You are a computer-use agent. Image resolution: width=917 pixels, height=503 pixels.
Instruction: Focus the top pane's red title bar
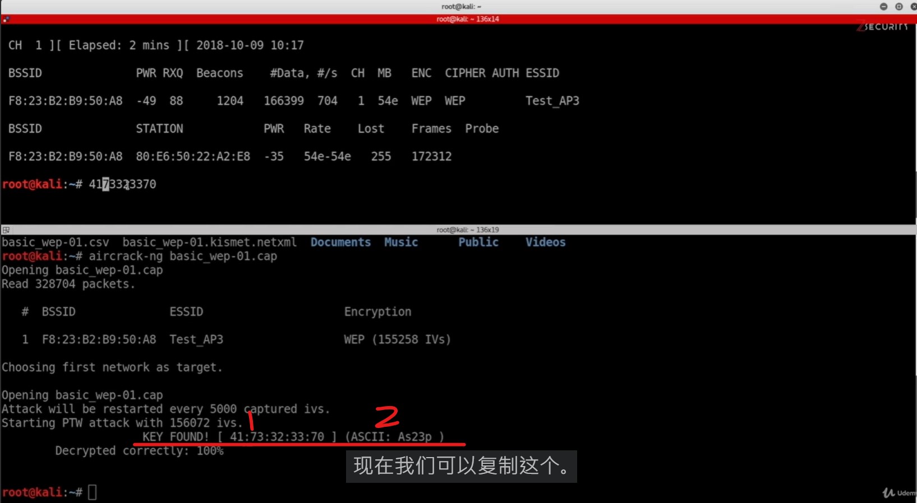click(x=467, y=19)
